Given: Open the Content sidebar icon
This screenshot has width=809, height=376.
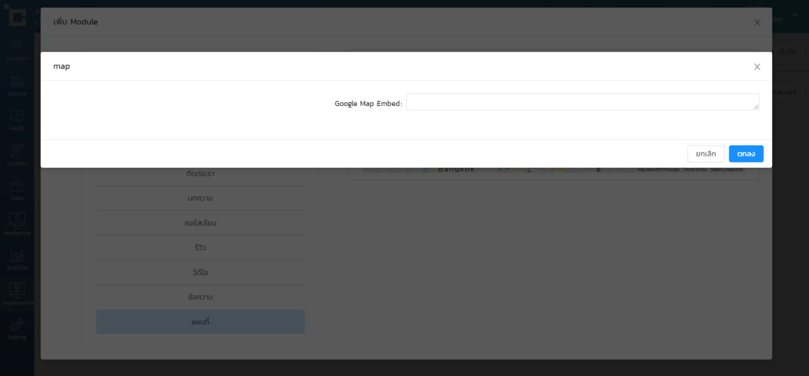Looking at the screenshot, I should click(17, 151).
